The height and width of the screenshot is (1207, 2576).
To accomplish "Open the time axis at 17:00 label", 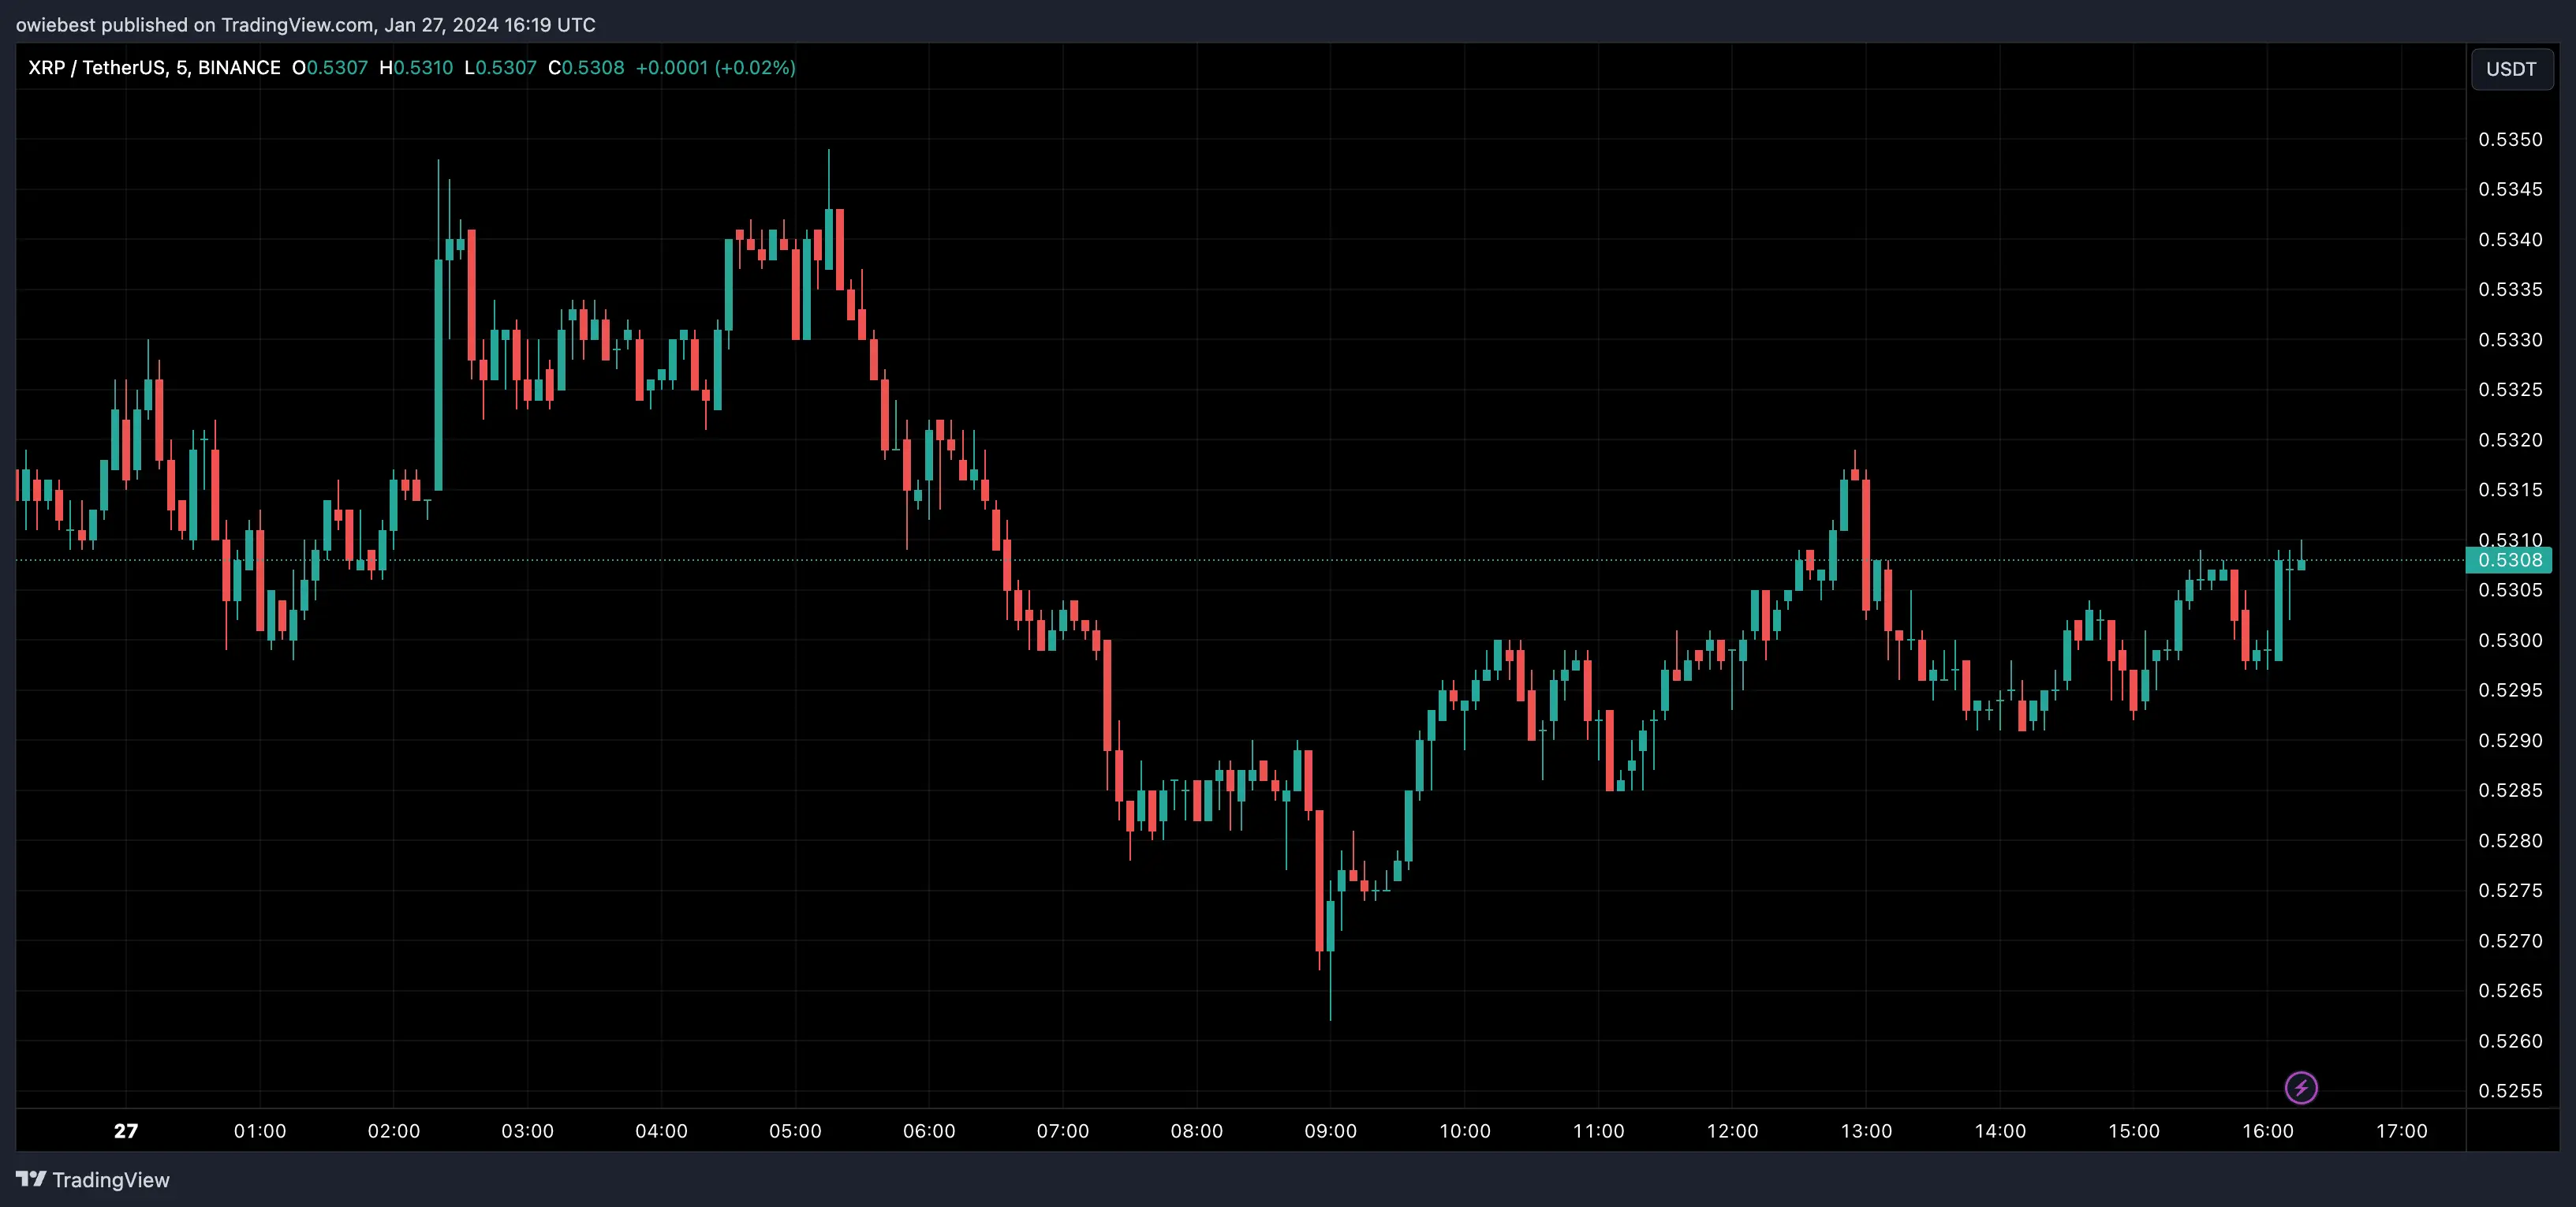I will [x=2403, y=1132].
